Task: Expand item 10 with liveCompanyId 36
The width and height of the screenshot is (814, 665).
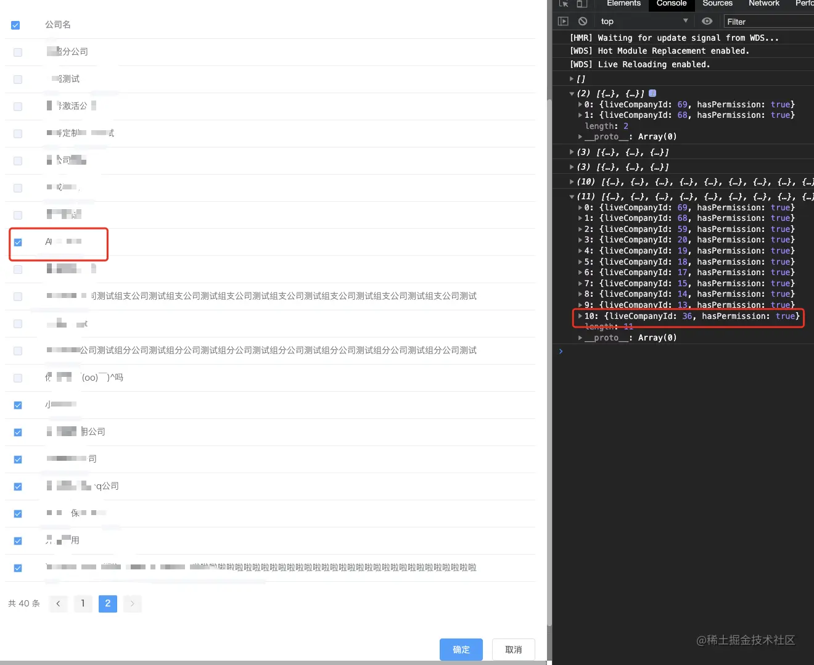Action: coord(580,316)
